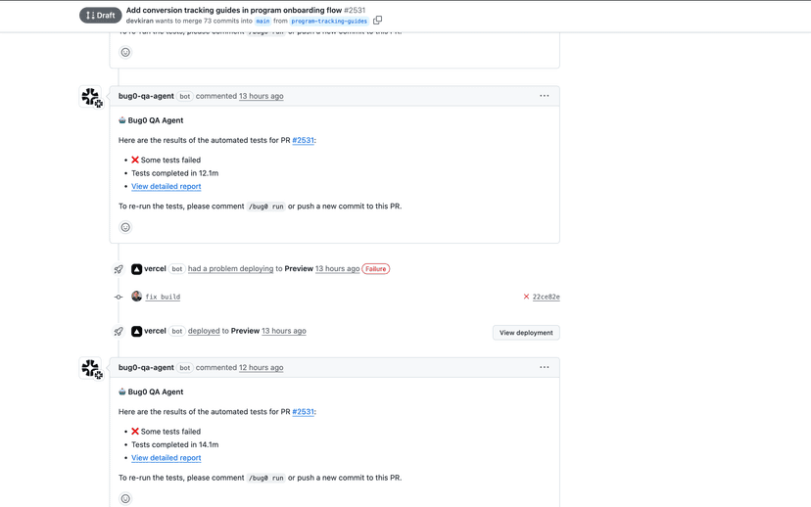Click the first bug0-qa-agent avatar
This screenshot has width=811, height=507.
tap(91, 97)
